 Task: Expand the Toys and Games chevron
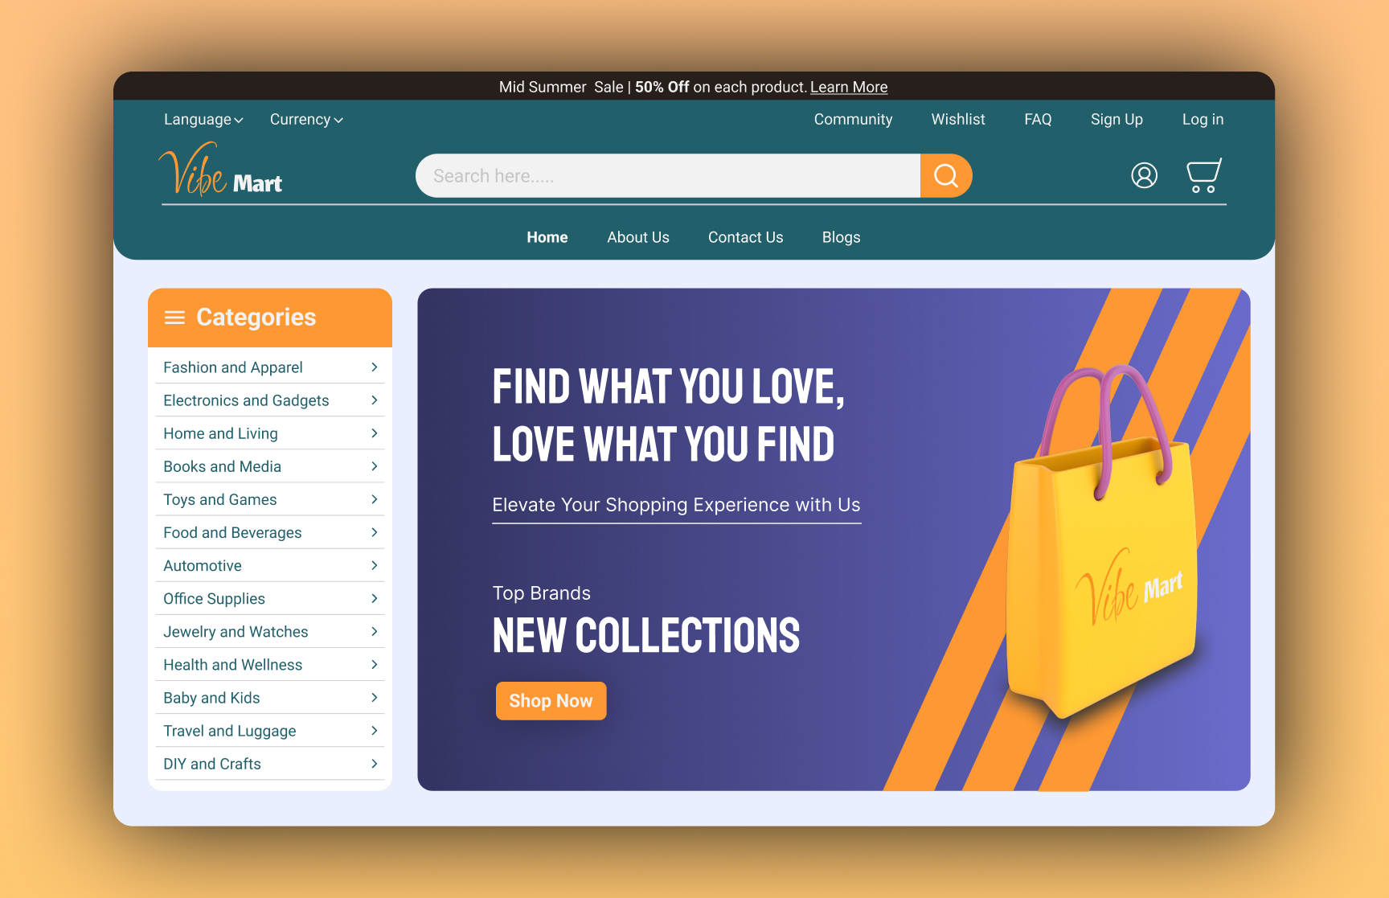(x=375, y=499)
